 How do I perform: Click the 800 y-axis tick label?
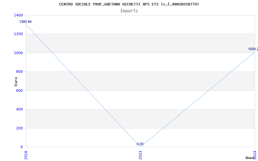click(x=19, y=71)
